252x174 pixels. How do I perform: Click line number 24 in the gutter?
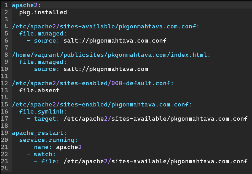(x=4, y=168)
